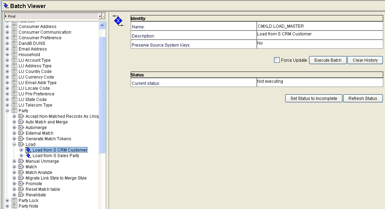Click the Household table icon
Viewport: 385px width, 209px height.
click(x=14, y=54)
